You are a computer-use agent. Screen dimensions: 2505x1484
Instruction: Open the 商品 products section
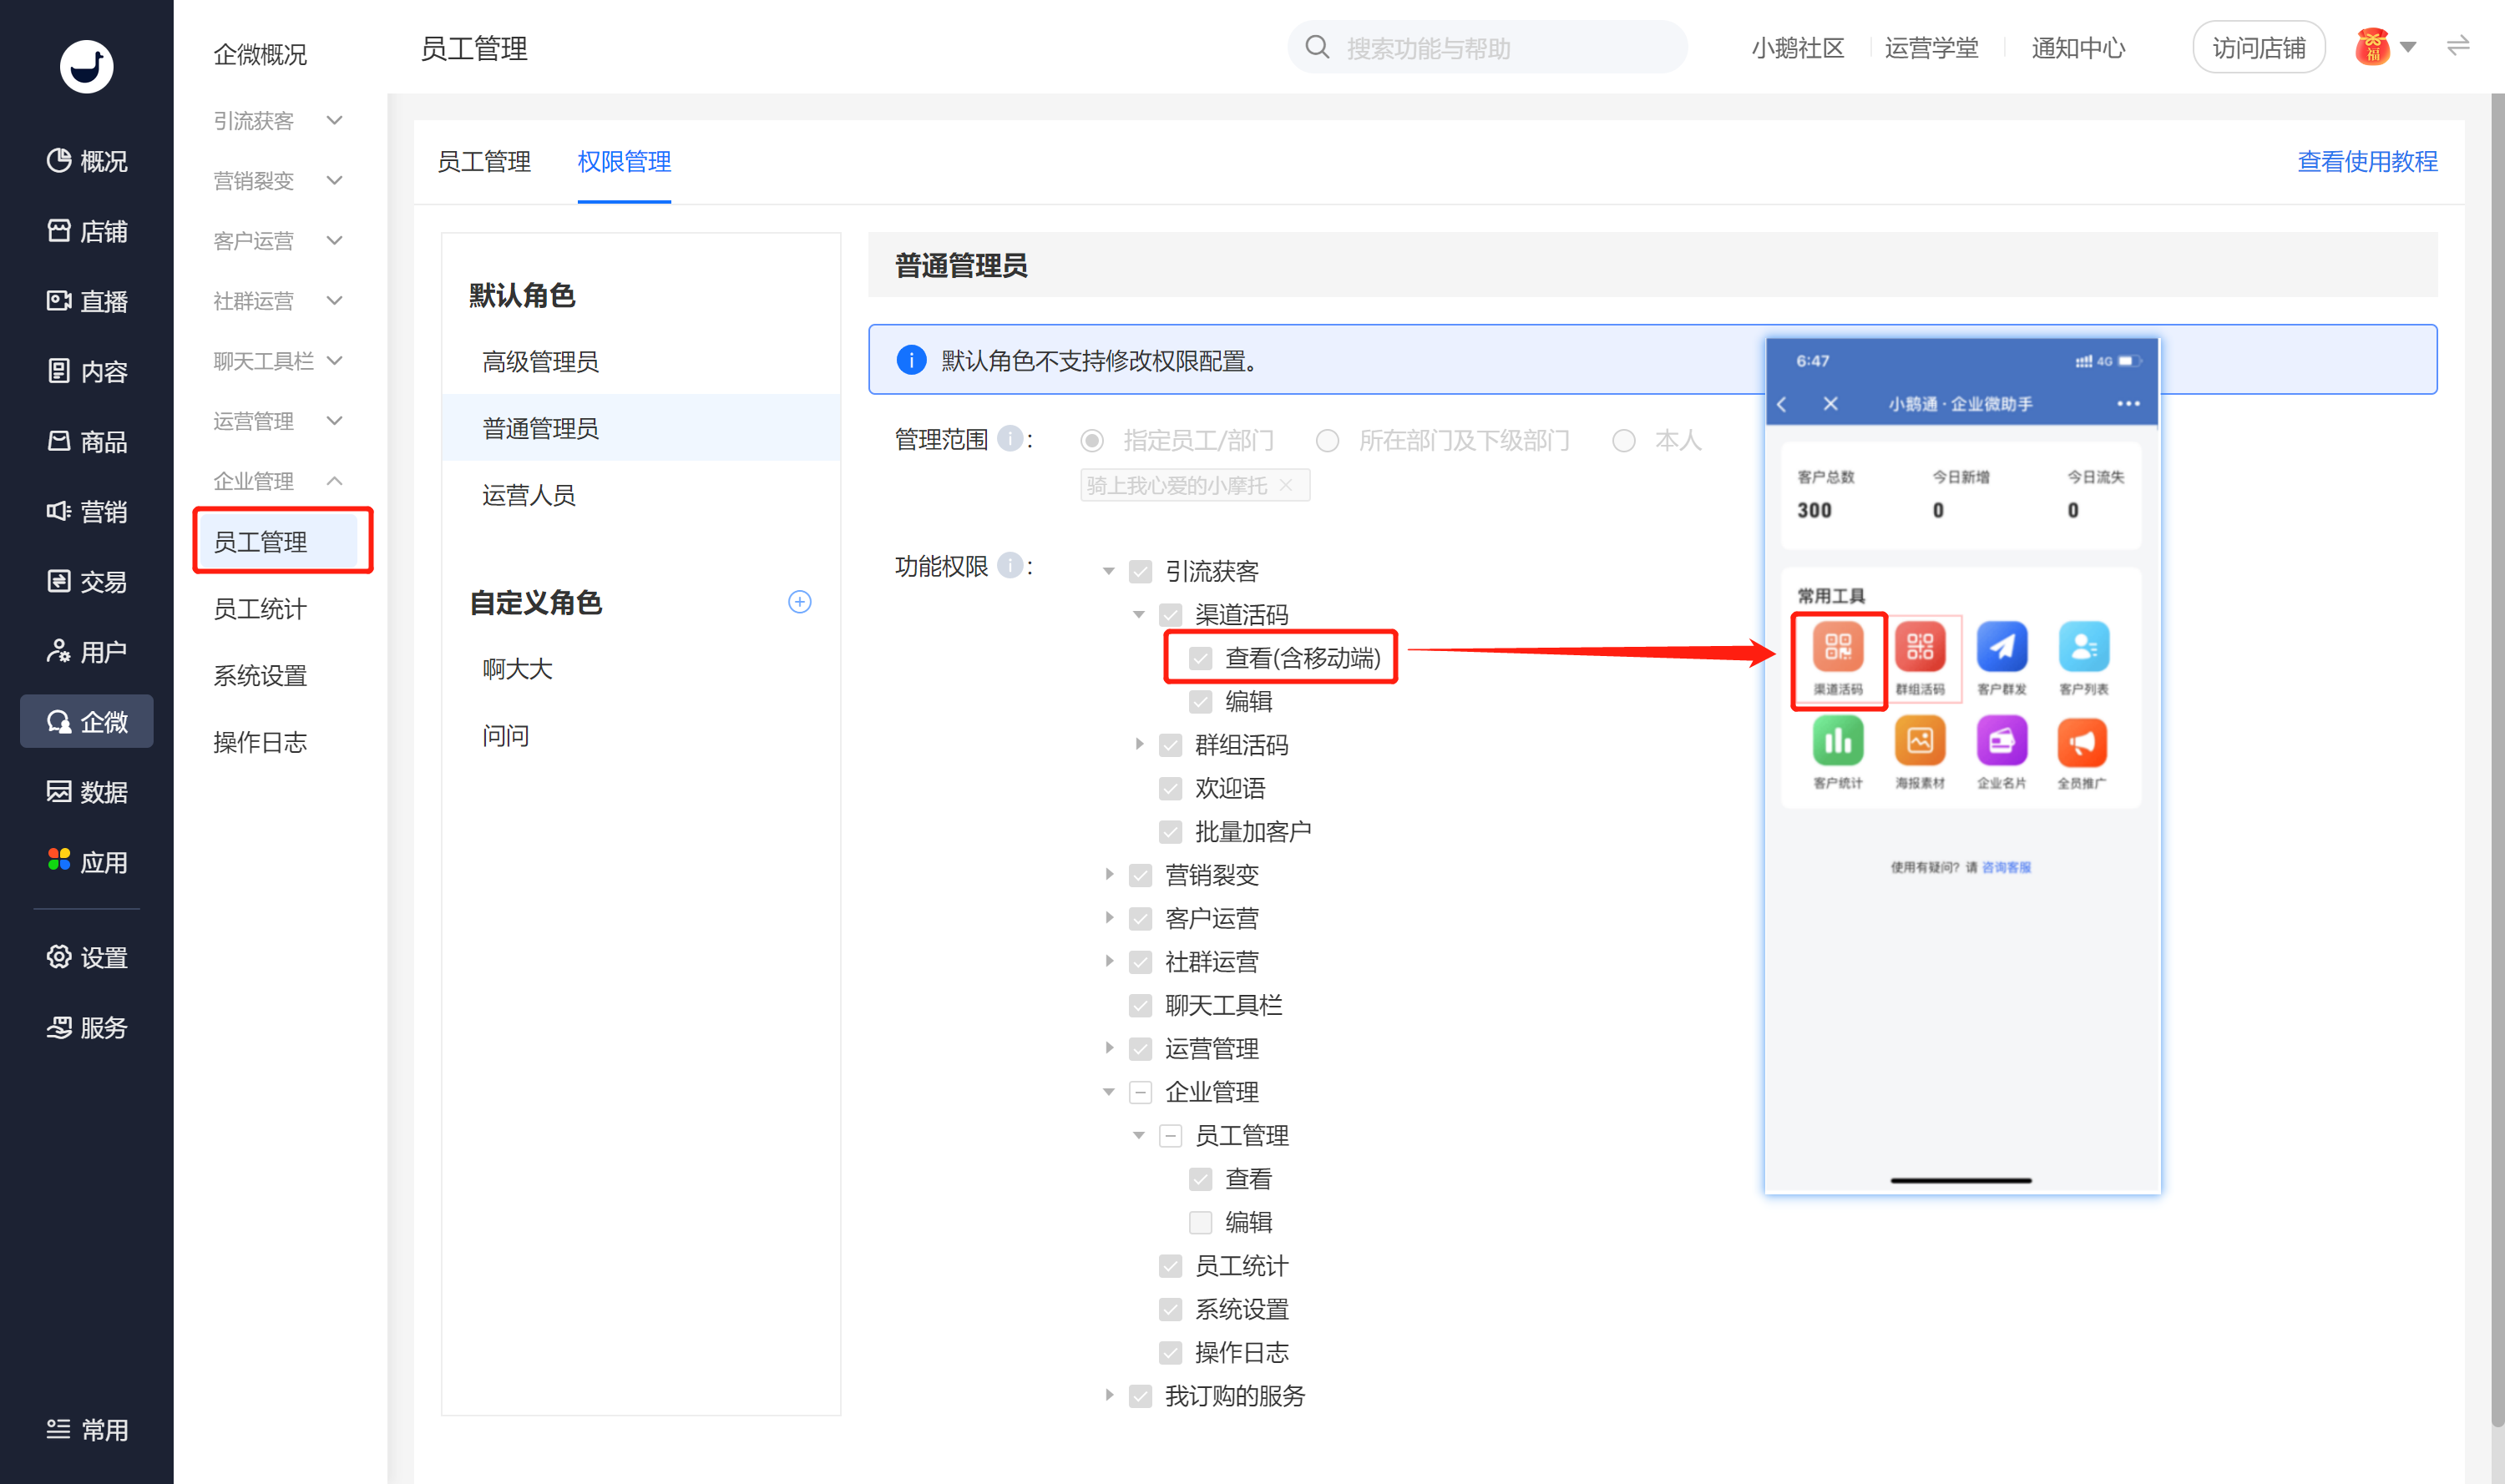pyautogui.click(x=87, y=441)
